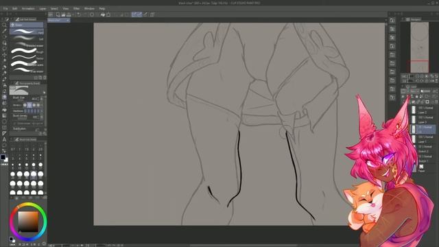
Task: Pick the highlighted brush size preset 40
Action: [x=34, y=175]
